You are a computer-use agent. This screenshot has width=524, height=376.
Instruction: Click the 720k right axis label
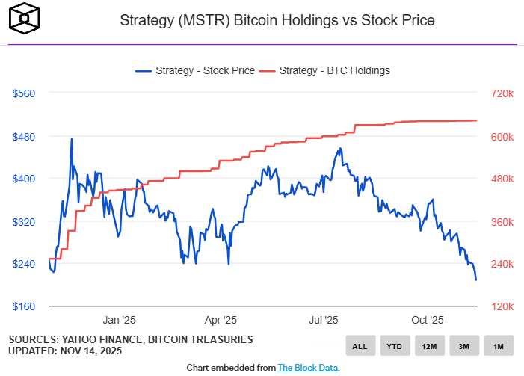point(502,93)
